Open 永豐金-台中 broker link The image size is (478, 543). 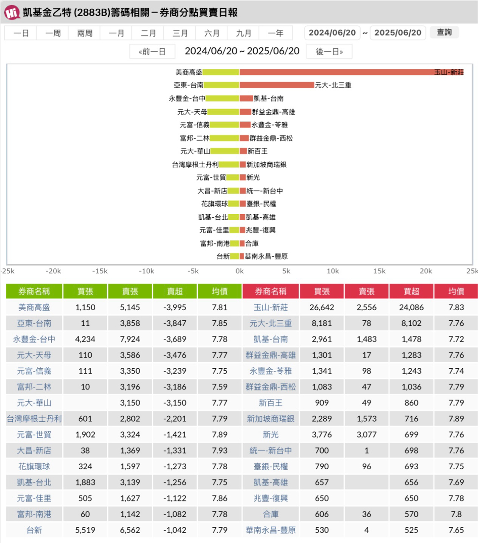(x=34, y=339)
